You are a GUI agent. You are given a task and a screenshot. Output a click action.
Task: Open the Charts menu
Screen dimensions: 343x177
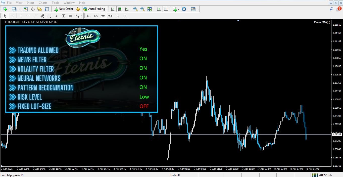43,3
